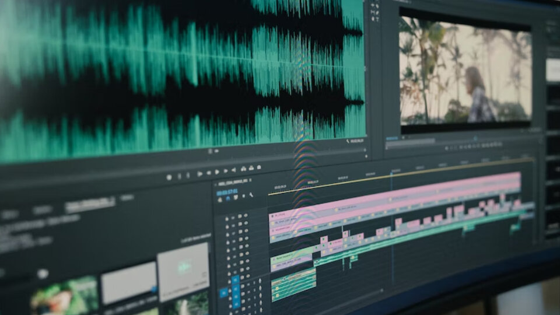Toggle timeline Snap magnet icon
560x315 pixels.
228,198
